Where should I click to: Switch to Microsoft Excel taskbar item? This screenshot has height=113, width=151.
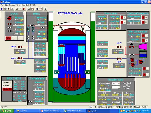(74, 111)
